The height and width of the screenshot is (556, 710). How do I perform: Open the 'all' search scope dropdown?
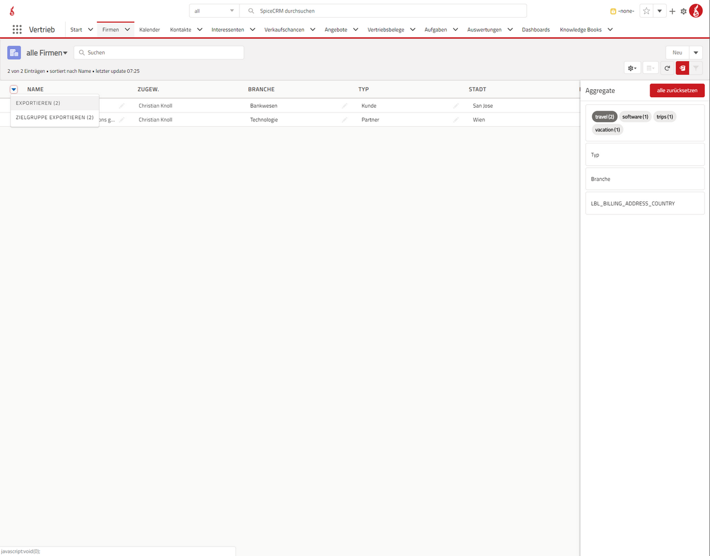point(214,11)
